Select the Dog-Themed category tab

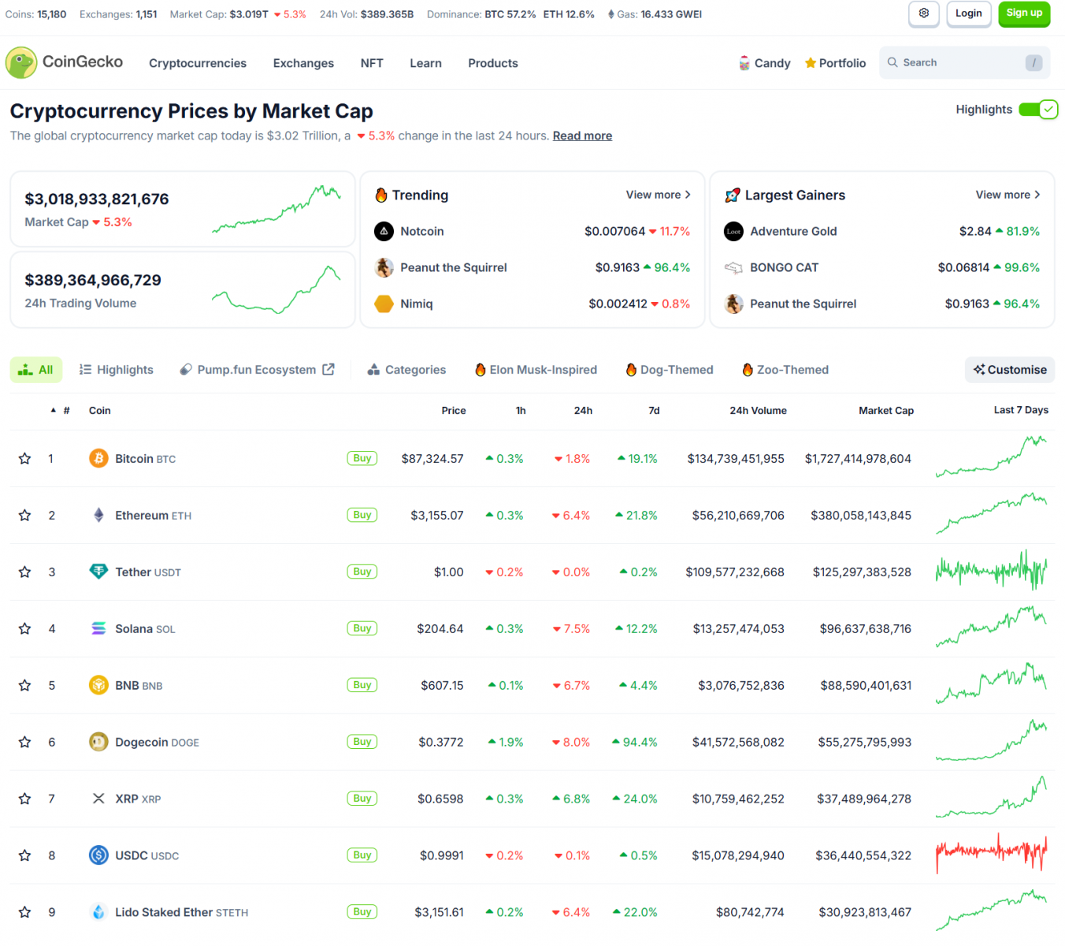pyautogui.click(x=670, y=370)
